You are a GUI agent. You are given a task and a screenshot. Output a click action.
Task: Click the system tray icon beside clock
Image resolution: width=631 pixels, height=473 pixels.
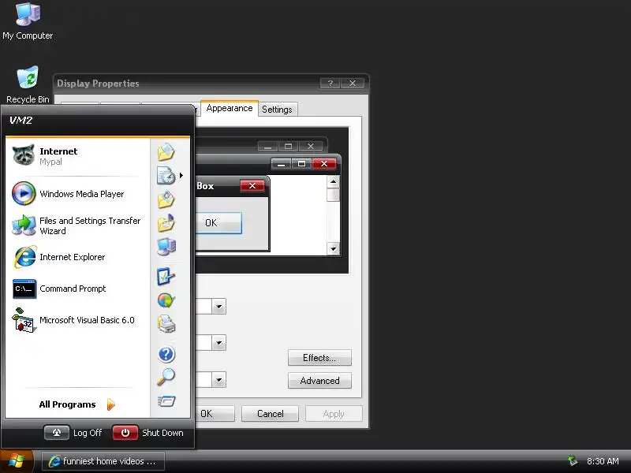573,460
